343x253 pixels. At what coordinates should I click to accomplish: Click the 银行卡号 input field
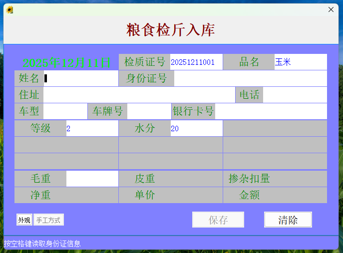coord(271,111)
